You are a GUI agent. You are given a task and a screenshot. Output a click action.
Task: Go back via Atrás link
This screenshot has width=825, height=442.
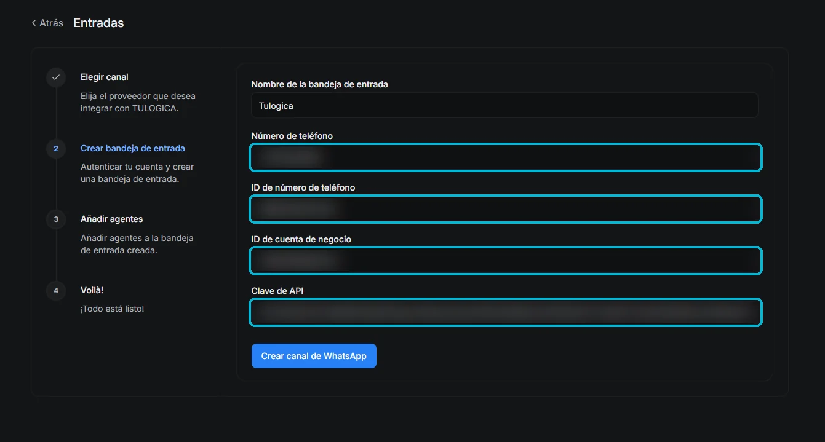tap(47, 23)
